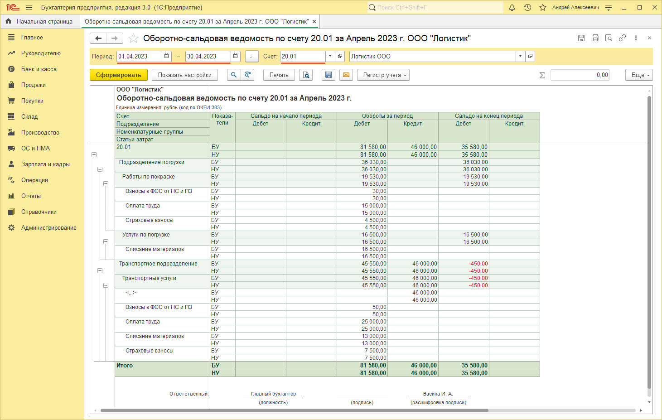
Task: Collapse Транспортное подразделение tree group
Action: (x=100, y=271)
